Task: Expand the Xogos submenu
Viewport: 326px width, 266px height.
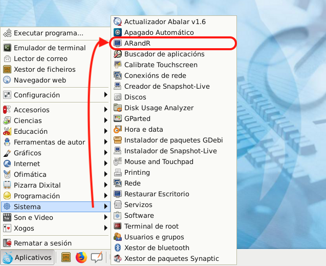Action: tap(105, 228)
